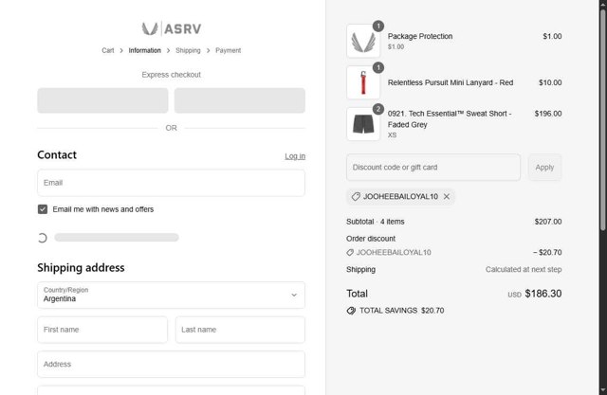Open the Faded Grey Sweat Short thumbnail

tap(363, 124)
